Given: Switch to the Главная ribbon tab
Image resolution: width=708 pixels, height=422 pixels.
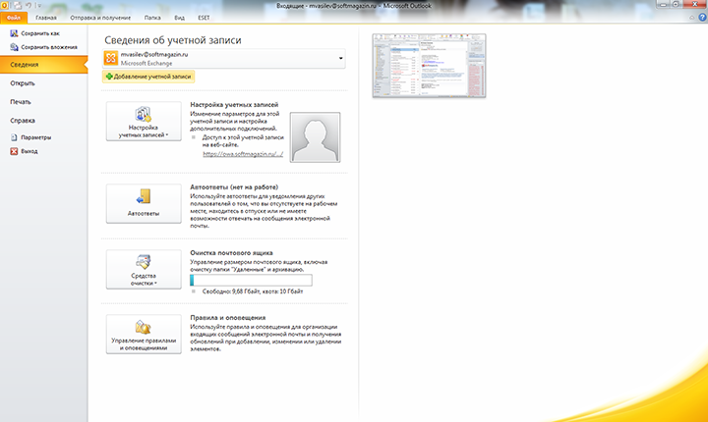Looking at the screenshot, I should (x=45, y=18).
